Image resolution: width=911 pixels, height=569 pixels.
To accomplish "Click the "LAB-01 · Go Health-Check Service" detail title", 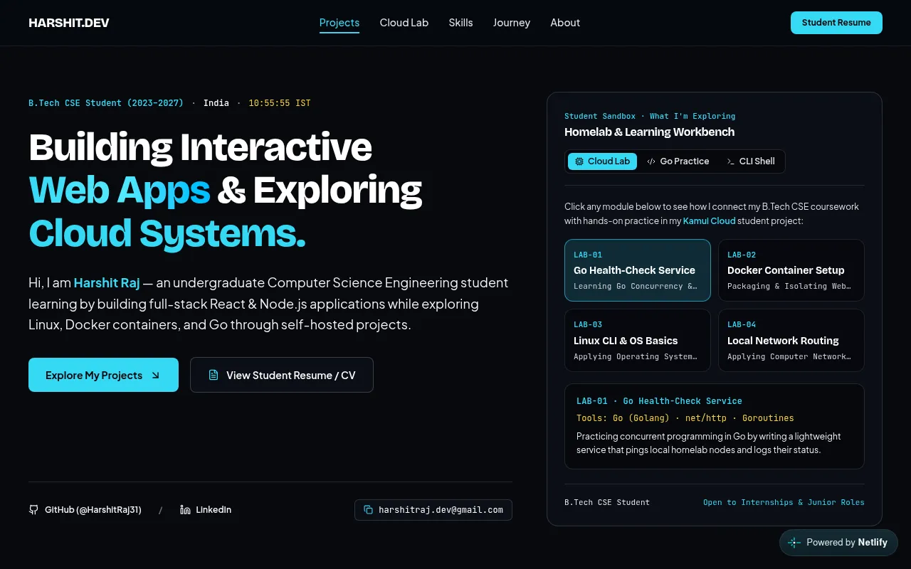I will 659,401.
